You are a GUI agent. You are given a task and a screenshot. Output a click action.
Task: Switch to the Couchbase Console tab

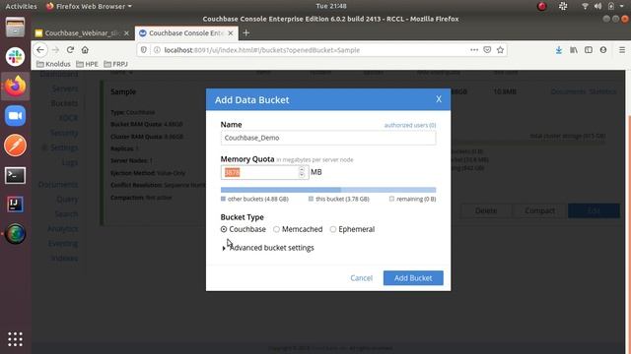pyautogui.click(x=186, y=33)
